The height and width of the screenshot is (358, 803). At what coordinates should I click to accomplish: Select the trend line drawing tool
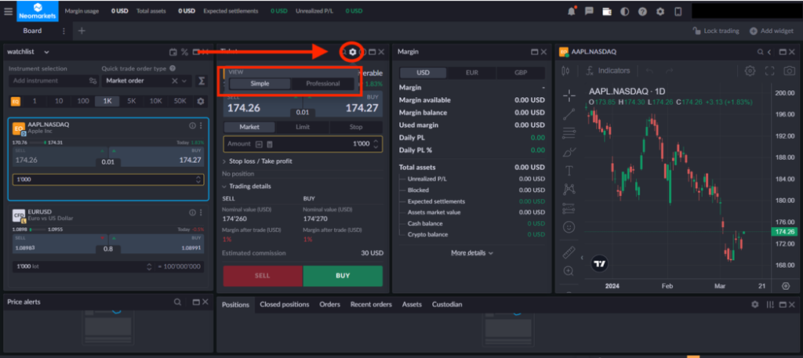[x=569, y=114]
